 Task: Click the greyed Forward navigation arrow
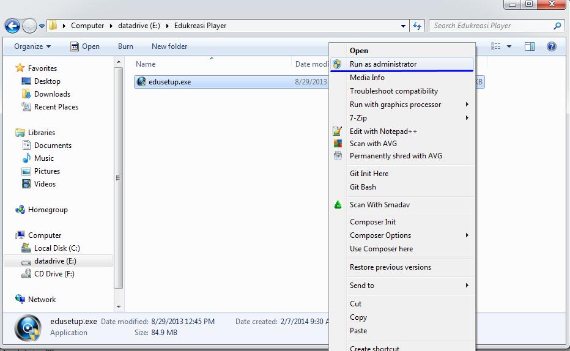(29, 26)
